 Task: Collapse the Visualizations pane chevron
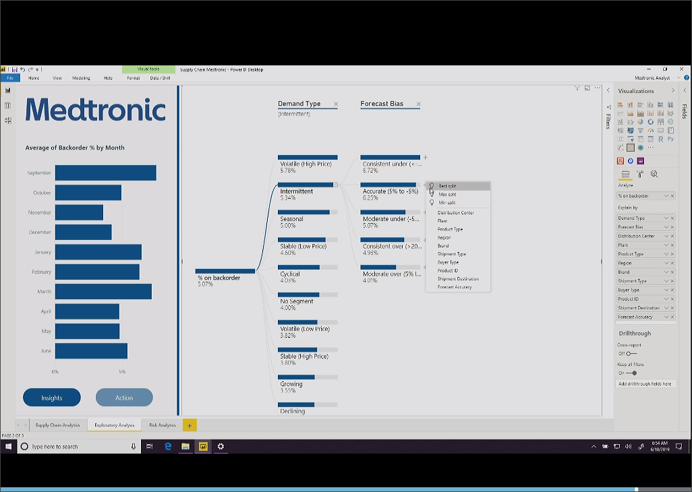point(673,90)
